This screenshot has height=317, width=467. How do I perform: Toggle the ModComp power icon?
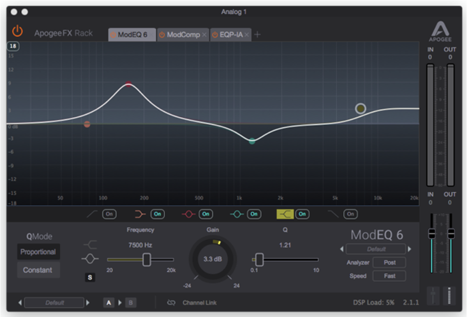[x=162, y=35]
